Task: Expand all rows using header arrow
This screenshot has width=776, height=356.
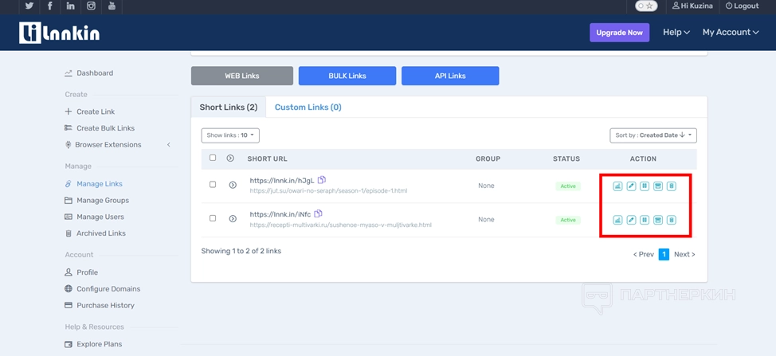Action: [x=230, y=158]
